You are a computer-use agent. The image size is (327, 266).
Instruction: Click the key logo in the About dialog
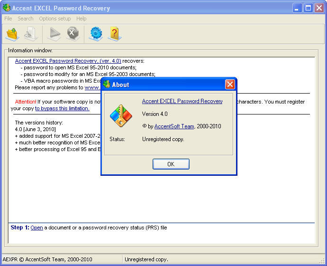click(x=121, y=116)
